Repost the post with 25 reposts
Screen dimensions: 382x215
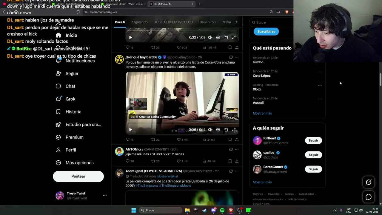[155, 47]
